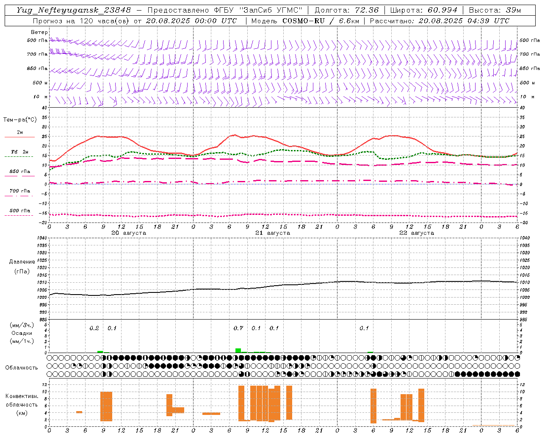Click the 'Широта: 60.994' latitude value
Screen dimensions: 542x434
(x=423, y=10)
